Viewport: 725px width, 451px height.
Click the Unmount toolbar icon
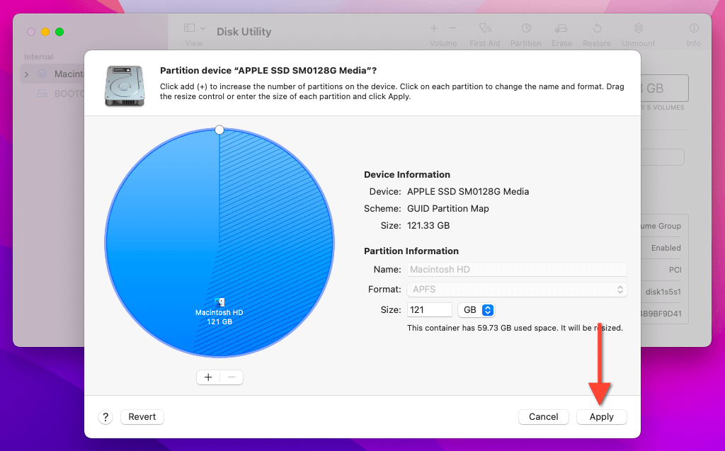click(x=639, y=28)
